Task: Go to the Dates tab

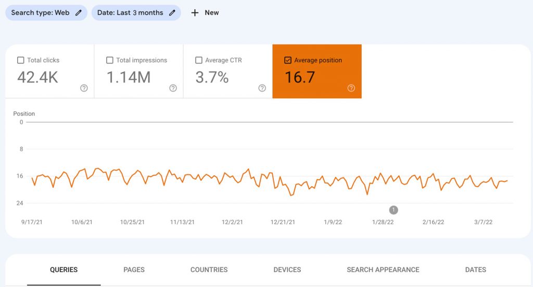Action: click(475, 270)
